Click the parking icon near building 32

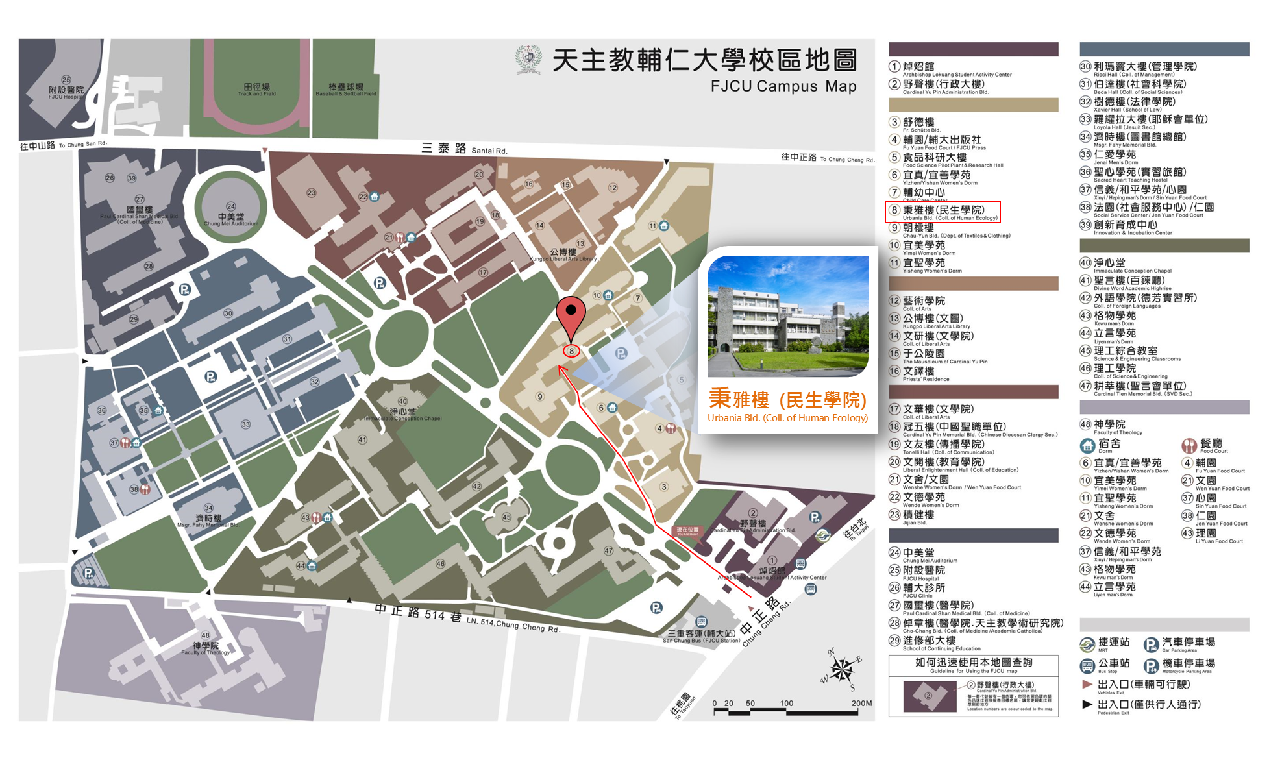coord(210,376)
